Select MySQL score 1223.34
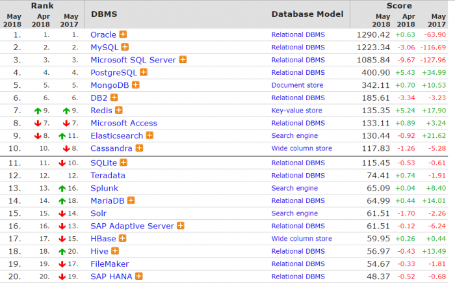 (374, 47)
